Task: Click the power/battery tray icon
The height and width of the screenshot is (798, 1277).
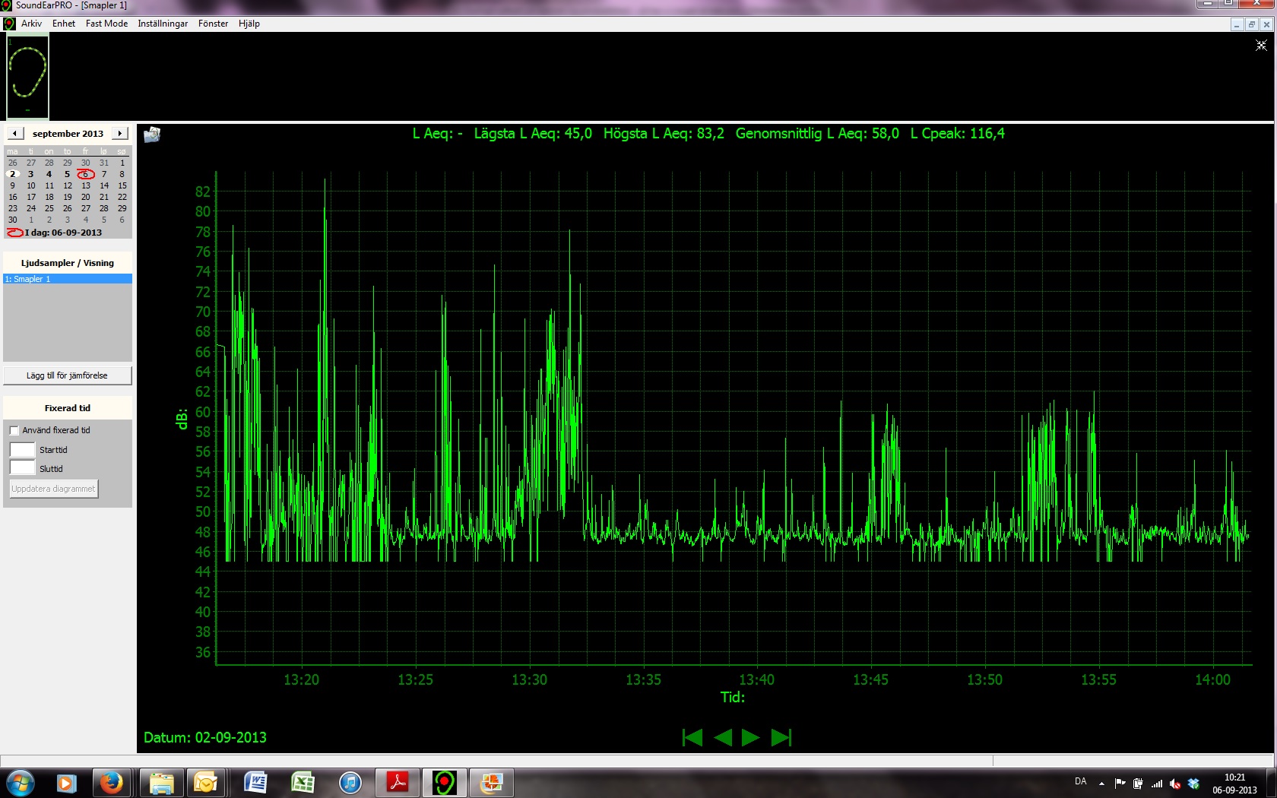Action: (1138, 784)
